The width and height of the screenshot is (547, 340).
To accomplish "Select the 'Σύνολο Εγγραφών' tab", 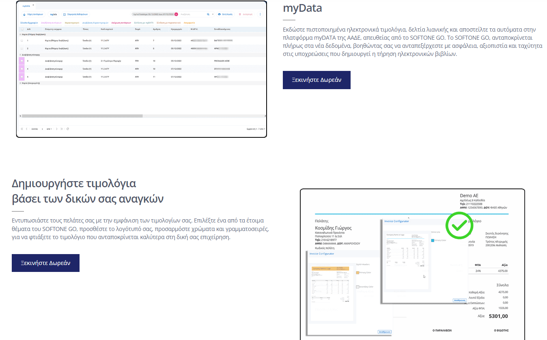I will tap(29, 23).
